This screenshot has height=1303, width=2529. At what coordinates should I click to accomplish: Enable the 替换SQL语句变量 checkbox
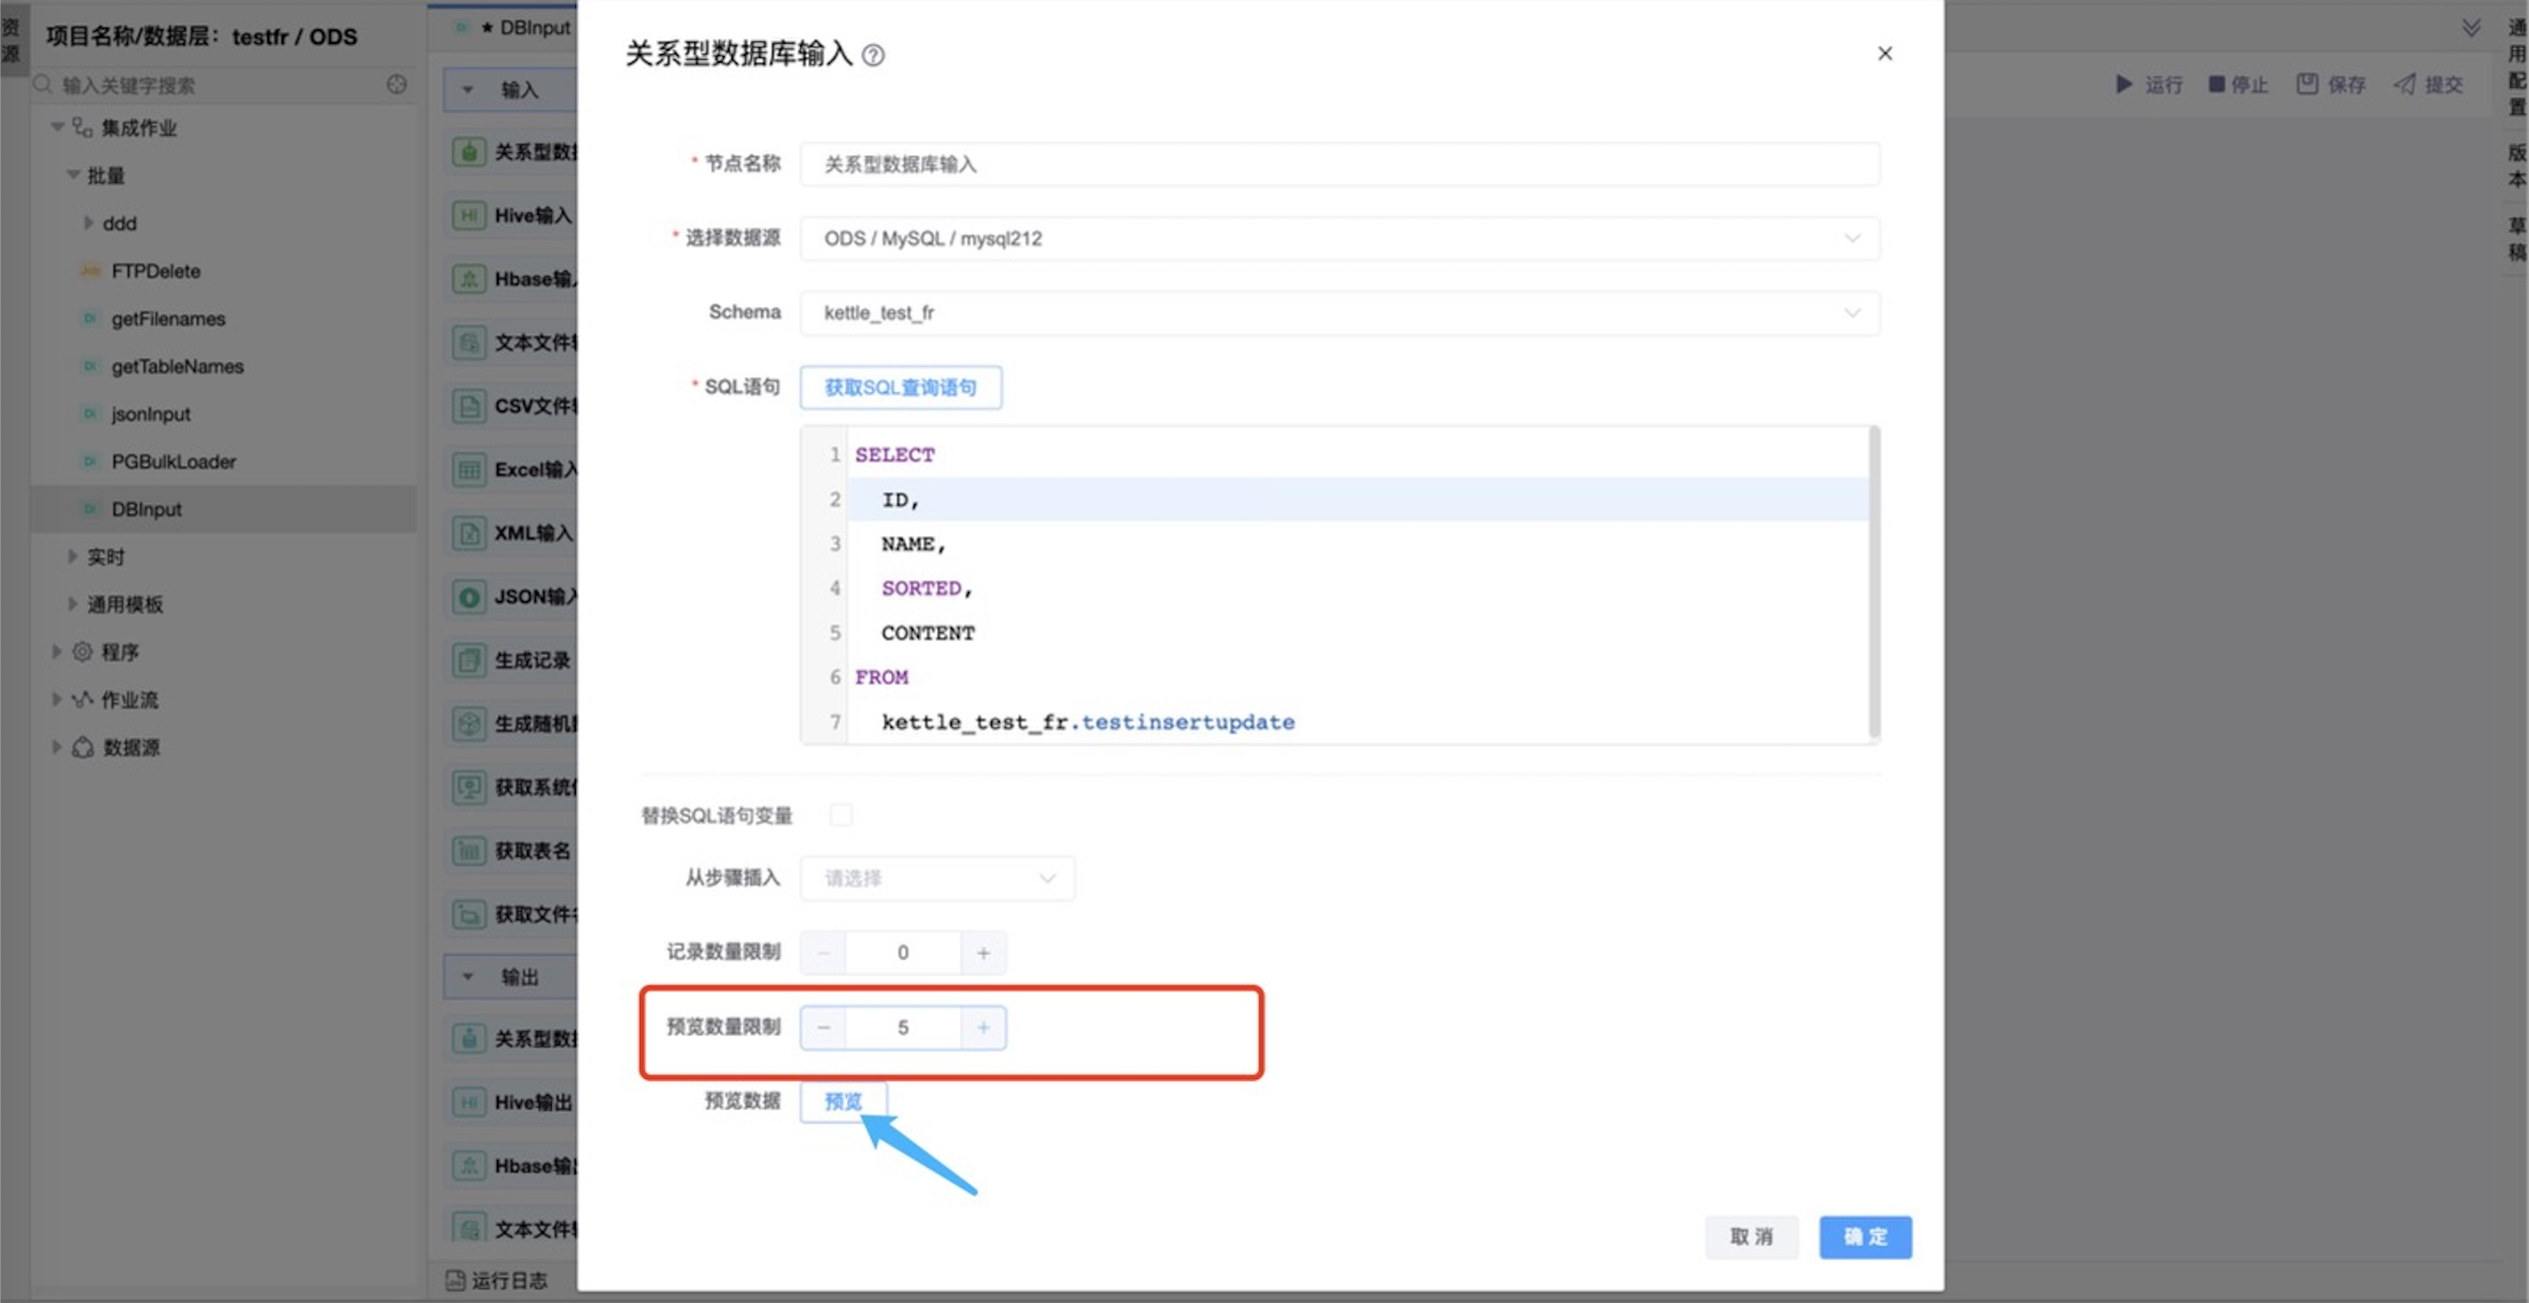(x=841, y=816)
